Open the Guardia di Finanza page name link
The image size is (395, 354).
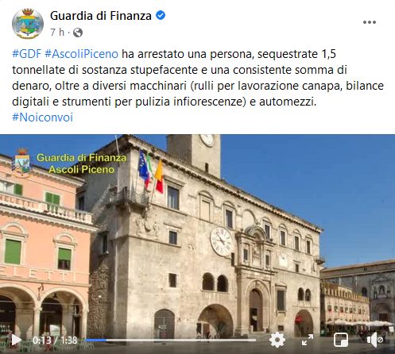click(101, 16)
